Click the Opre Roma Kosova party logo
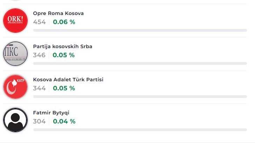The height and width of the screenshot is (143, 255). click(15, 21)
